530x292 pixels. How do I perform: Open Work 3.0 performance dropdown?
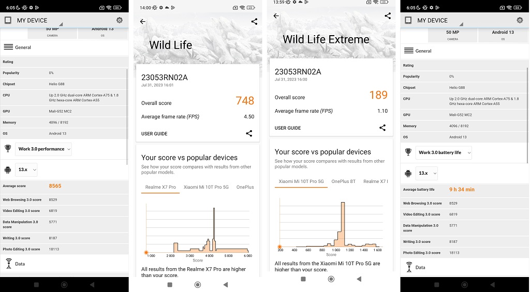(x=44, y=149)
